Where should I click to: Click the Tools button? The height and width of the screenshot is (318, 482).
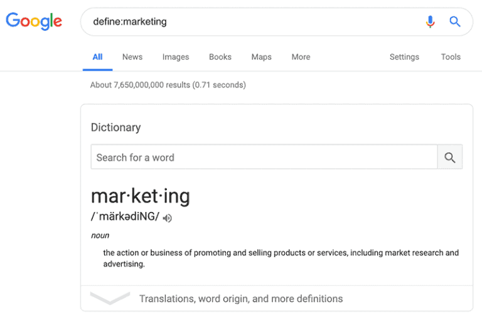[451, 57]
